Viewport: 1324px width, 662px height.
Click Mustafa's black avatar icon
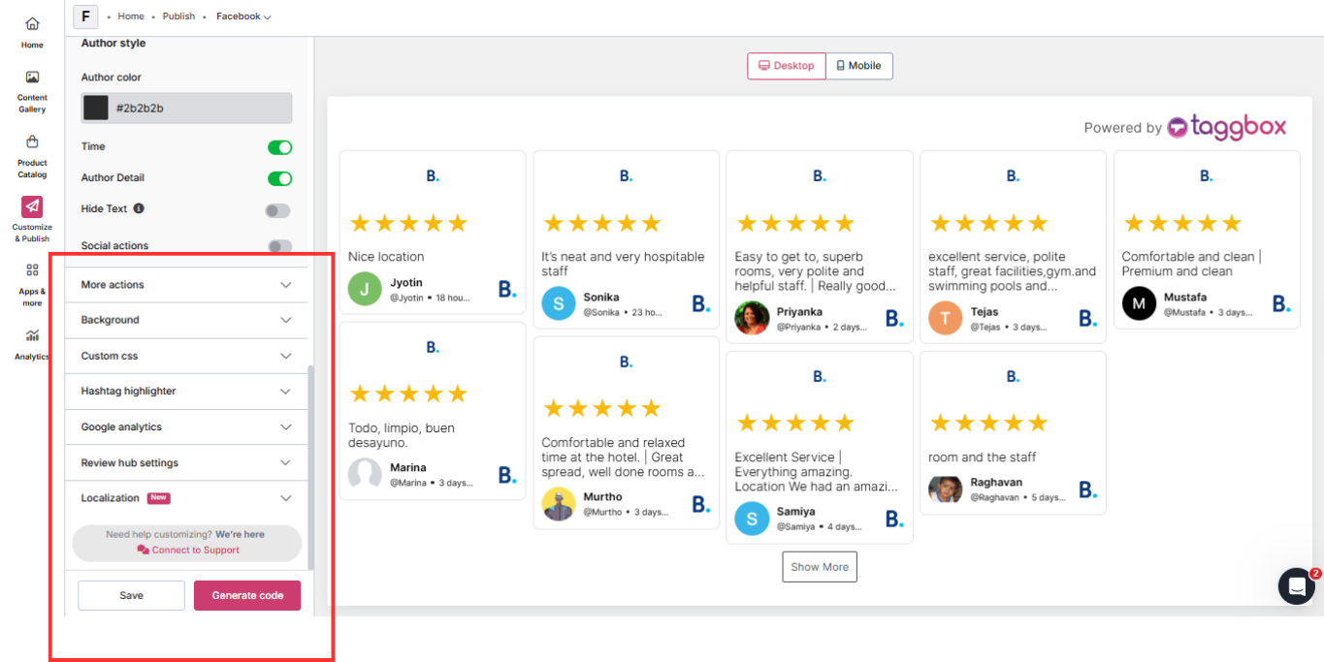click(x=1139, y=303)
